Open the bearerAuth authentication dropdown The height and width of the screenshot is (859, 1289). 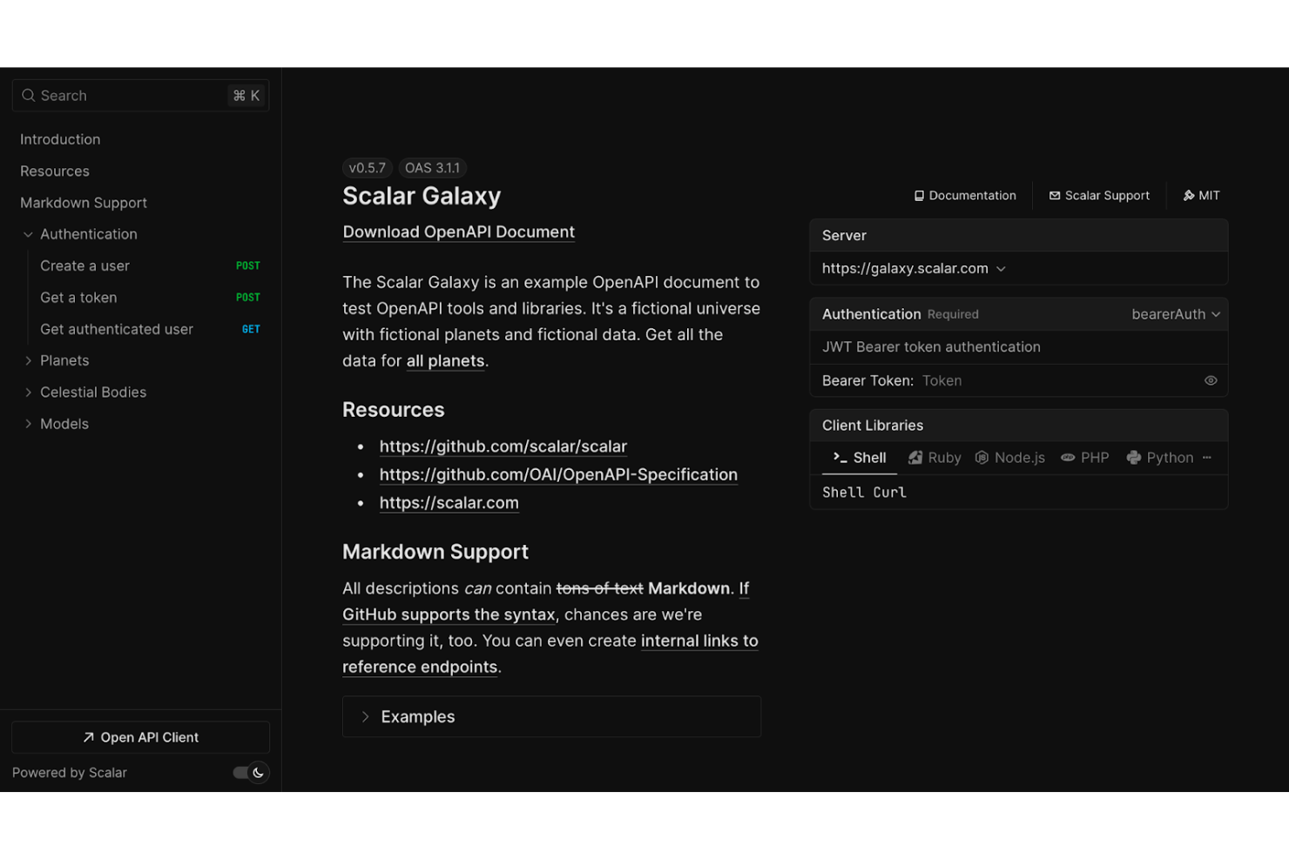tap(1175, 314)
